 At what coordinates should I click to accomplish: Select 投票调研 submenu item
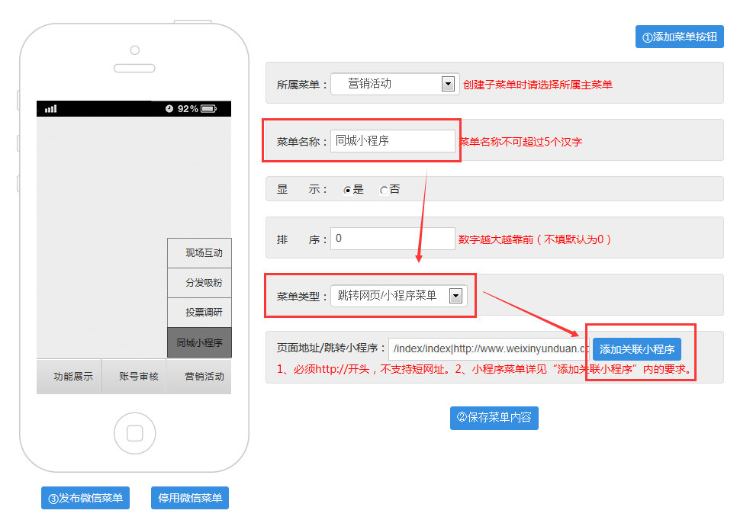click(199, 313)
